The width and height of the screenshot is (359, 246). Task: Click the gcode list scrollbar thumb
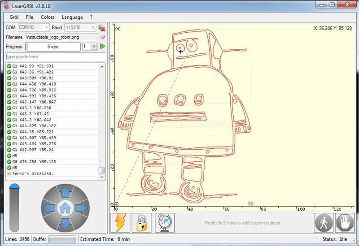point(102,171)
